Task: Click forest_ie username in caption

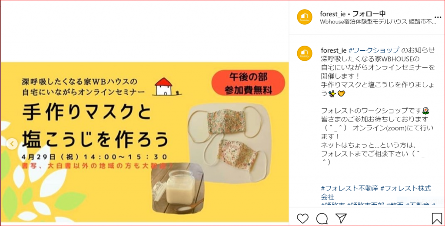Action: click(x=334, y=50)
